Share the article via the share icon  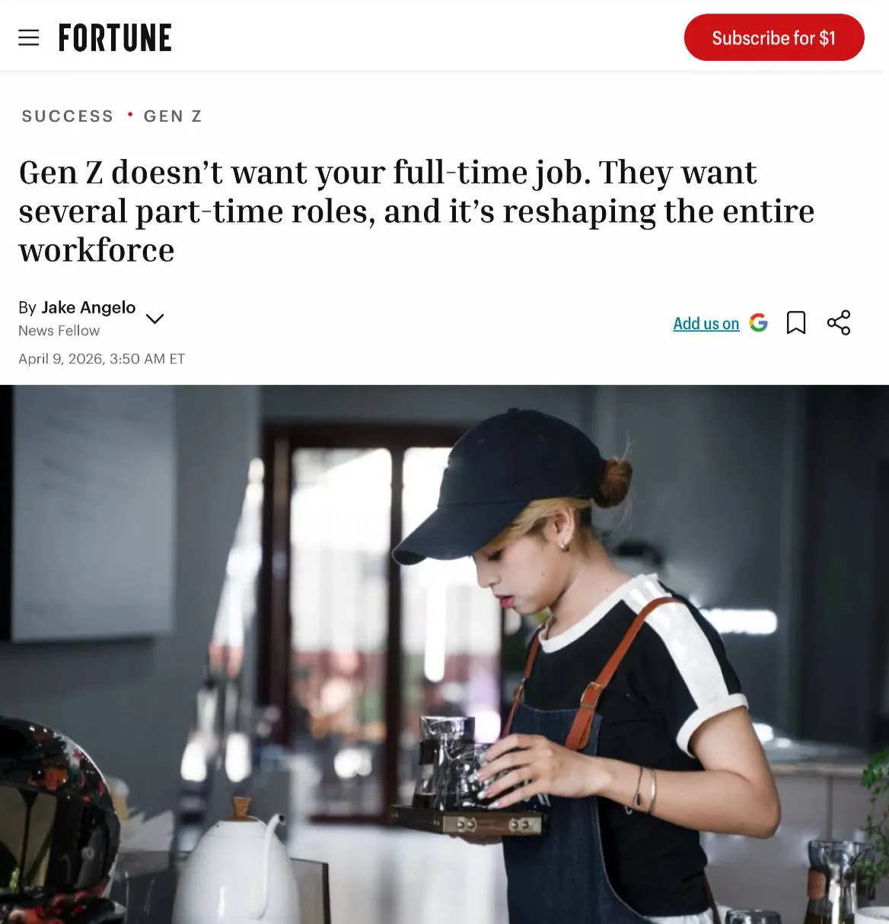839,322
